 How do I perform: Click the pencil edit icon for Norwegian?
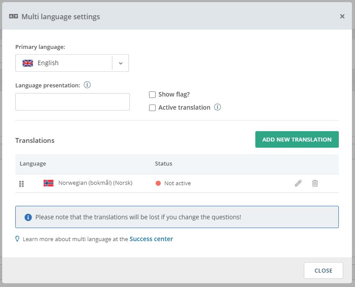298,183
